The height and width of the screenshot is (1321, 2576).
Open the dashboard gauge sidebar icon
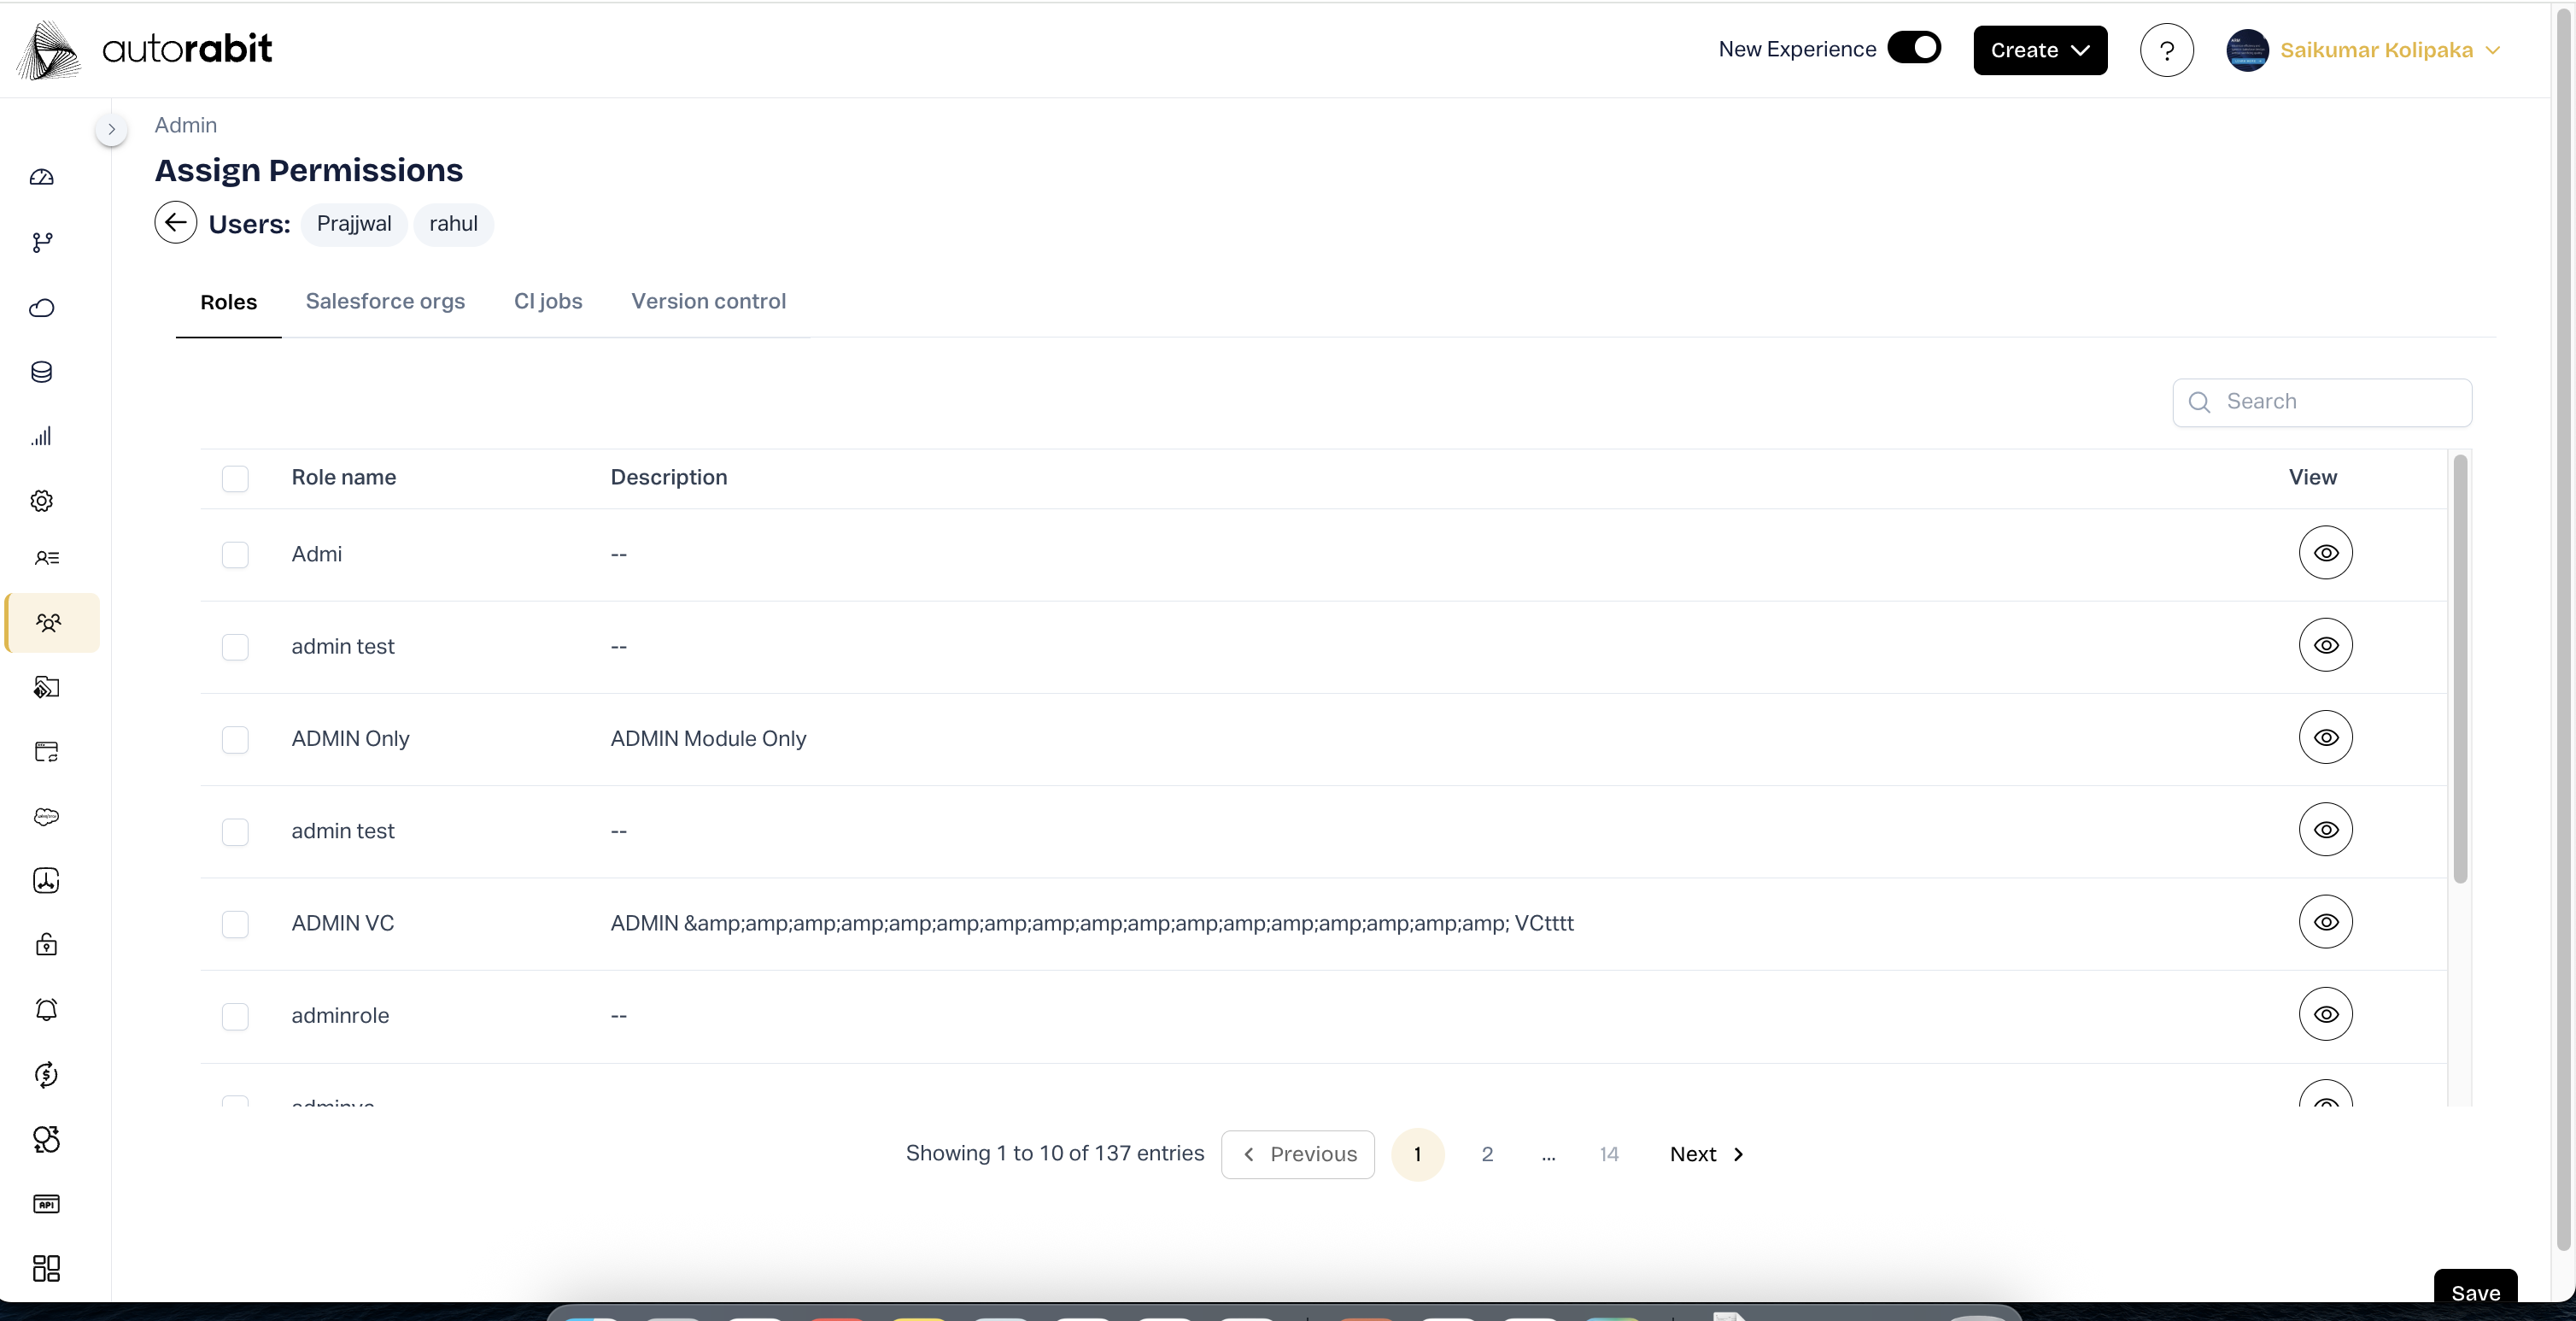pos(42,177)
